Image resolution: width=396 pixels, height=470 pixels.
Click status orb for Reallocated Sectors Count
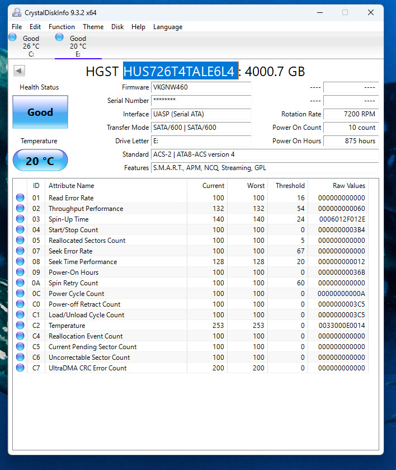click(x=20, y=240)
